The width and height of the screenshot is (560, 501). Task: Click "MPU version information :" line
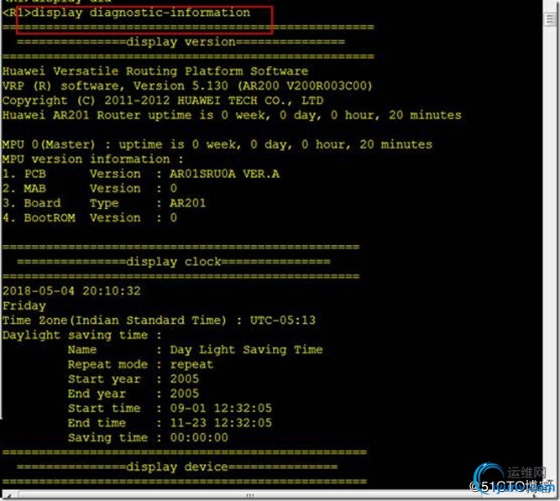[93, 159]
